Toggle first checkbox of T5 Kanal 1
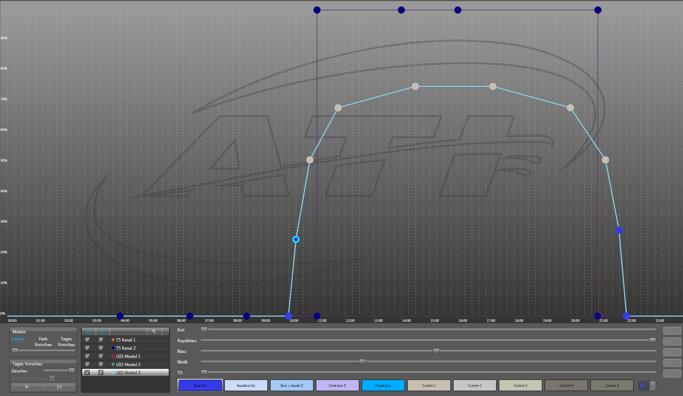Image resolution: width=683 pixels, height=396 pixels. [x=87, y=340]
